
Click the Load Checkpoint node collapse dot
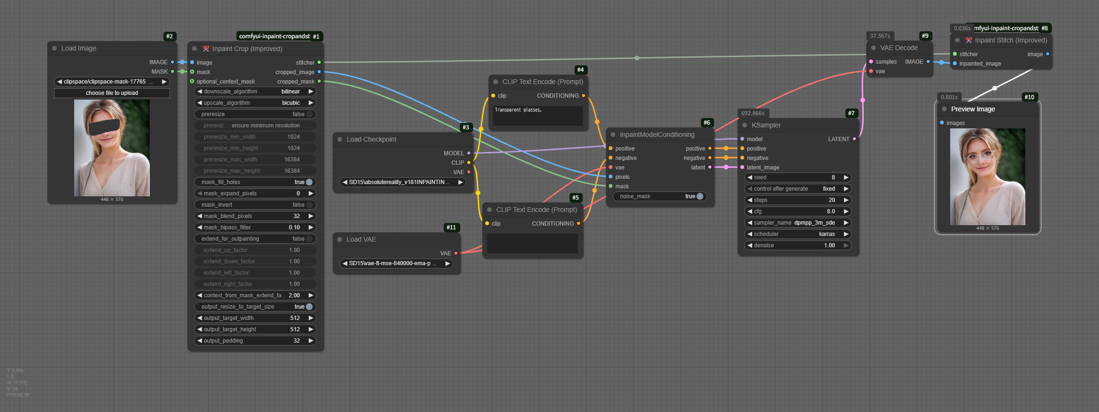pos(340,139)
